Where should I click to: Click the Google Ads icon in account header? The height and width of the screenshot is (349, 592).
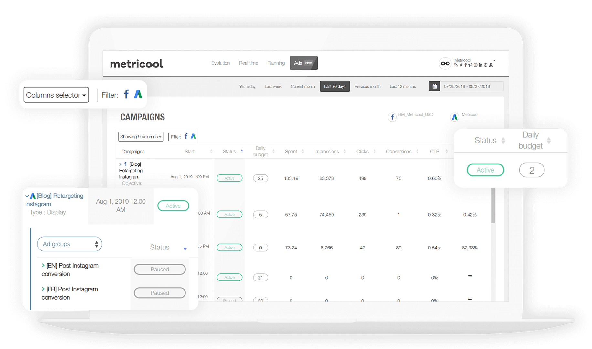click(x=491, y=65)
